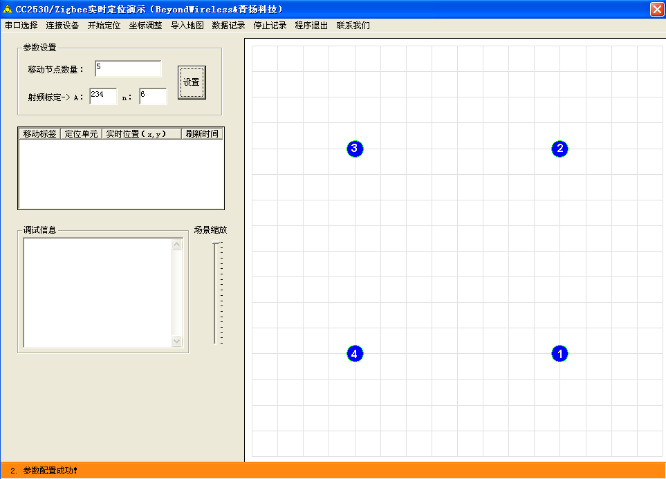Close the window with the red X
666x479 pixels.
coord(656,9)
